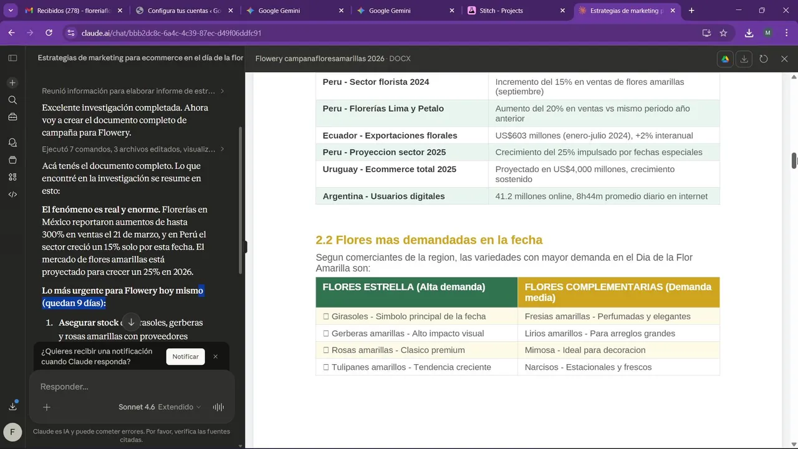Click the download apps icon above the avatar
The width and height of the screenshot is (798, 449).
(12, 406)
